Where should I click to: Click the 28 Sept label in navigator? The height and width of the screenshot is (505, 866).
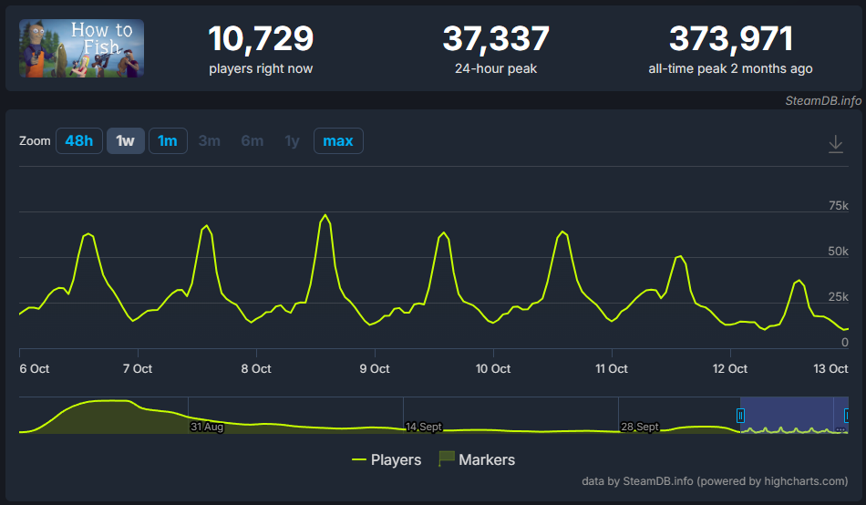pyautogui.click(x=640, y=427)
